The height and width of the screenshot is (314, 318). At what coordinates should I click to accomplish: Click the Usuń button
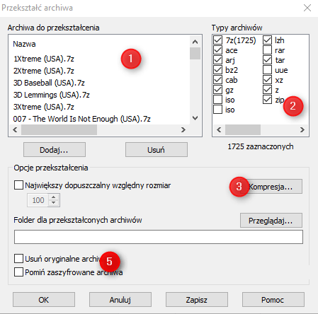tap(157, 150)
